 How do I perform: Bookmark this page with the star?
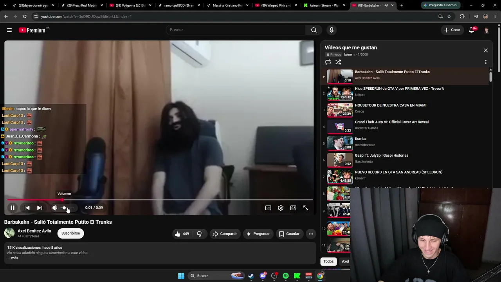[x=449, y=16]
